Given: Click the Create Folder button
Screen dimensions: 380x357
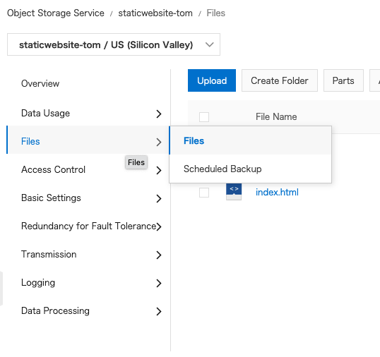Looking at the screenshot, I should coord(280,80).
